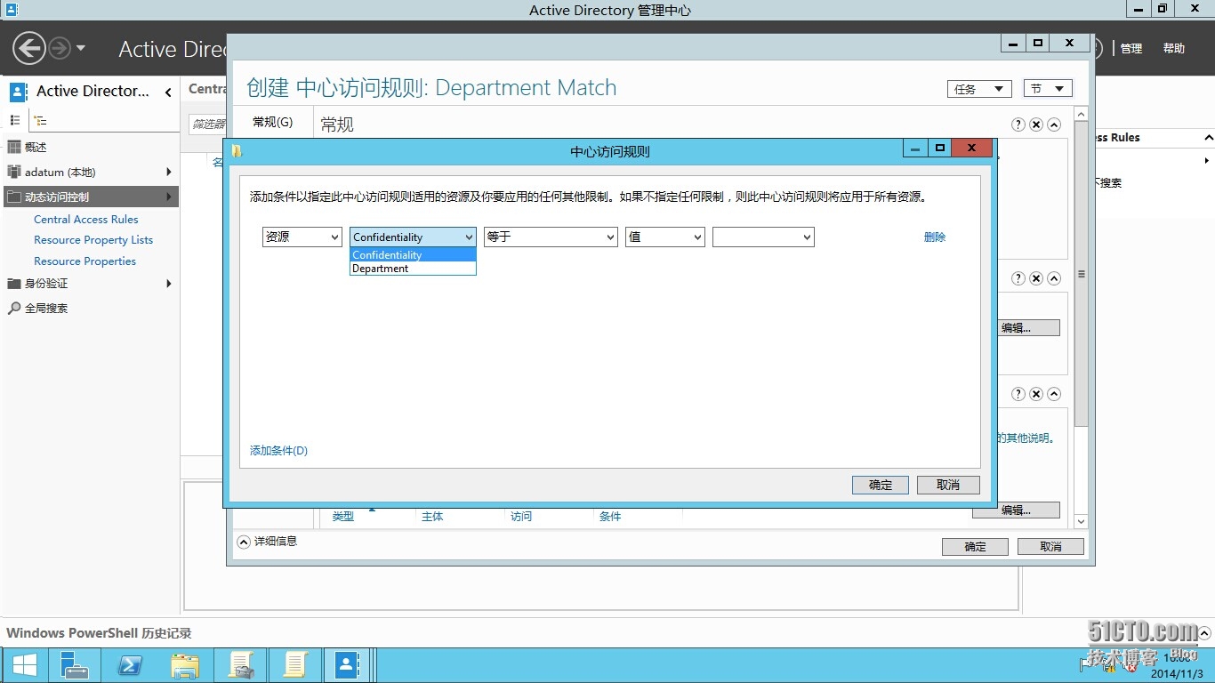The width and height of the screenshot is (1215, 683).
Task: Select the 身份验证 node
Action: click(46, 284)
